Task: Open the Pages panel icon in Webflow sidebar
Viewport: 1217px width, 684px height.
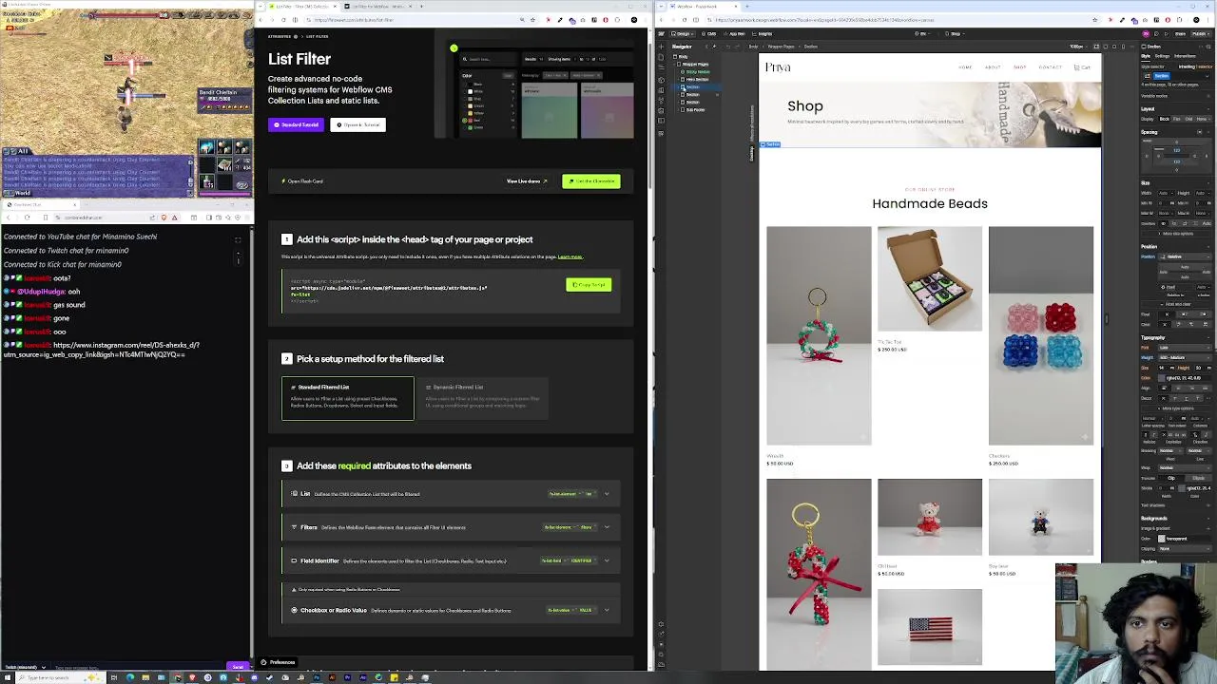Action: pos(662,57)
